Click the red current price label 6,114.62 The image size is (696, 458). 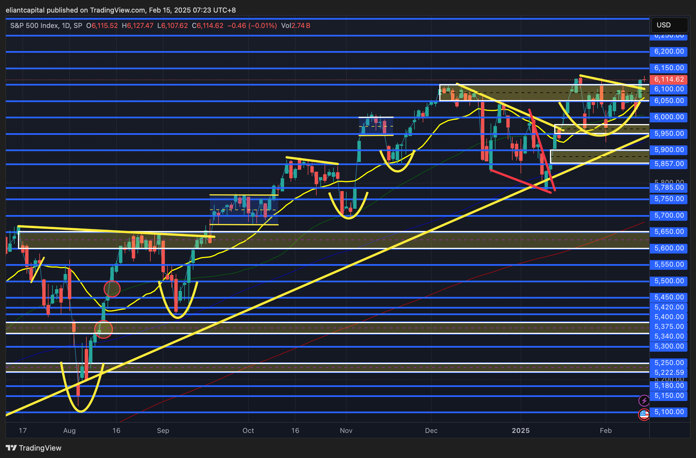click(669, 80)
